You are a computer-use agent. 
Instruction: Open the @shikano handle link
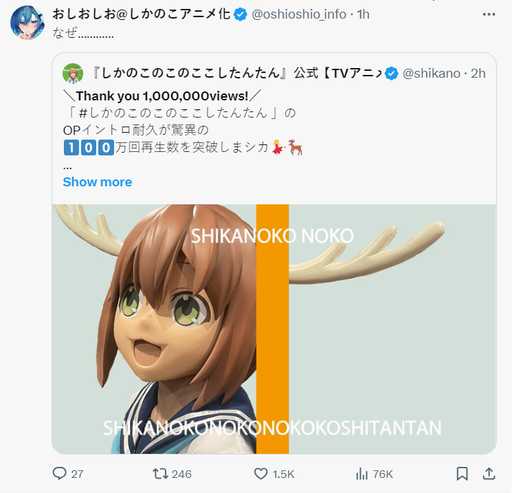point(432,74)
